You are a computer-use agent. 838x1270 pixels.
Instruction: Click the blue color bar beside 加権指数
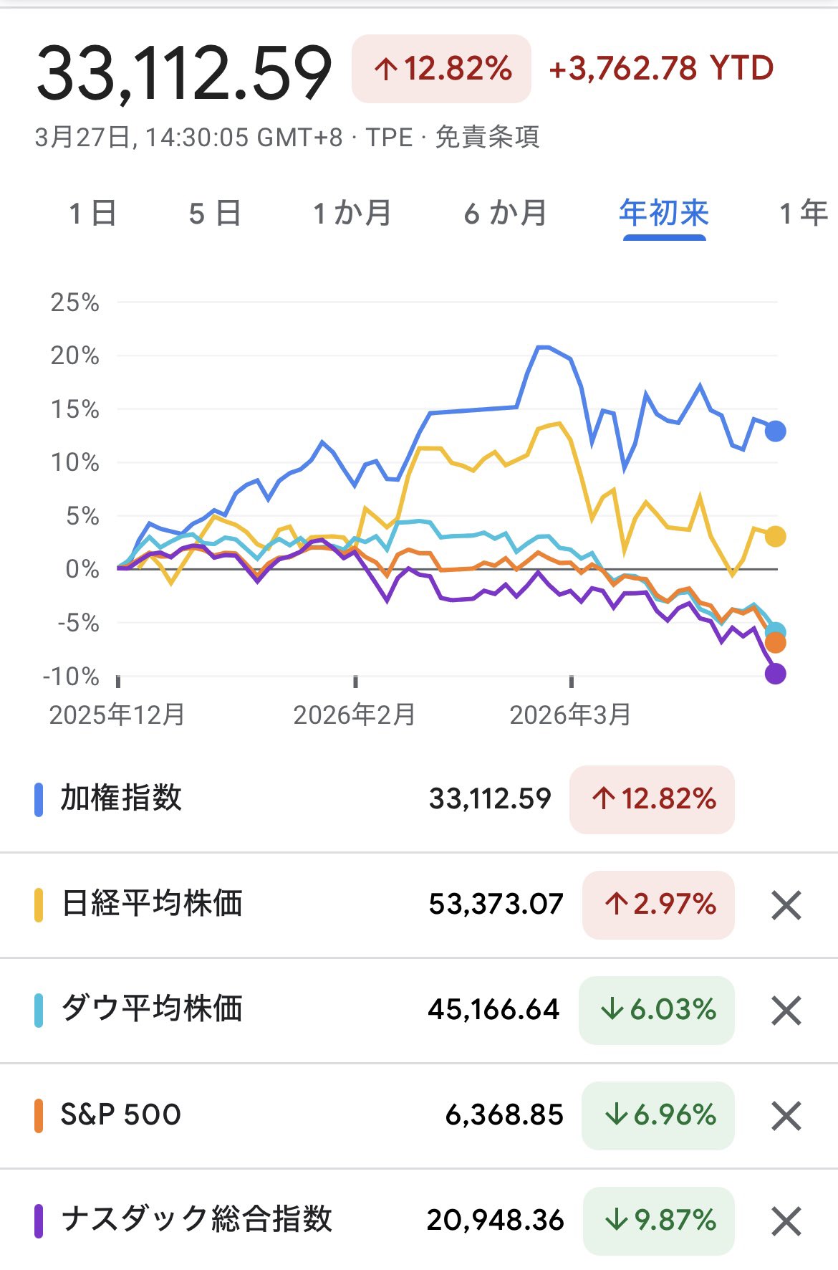click(x=39, y=799)
